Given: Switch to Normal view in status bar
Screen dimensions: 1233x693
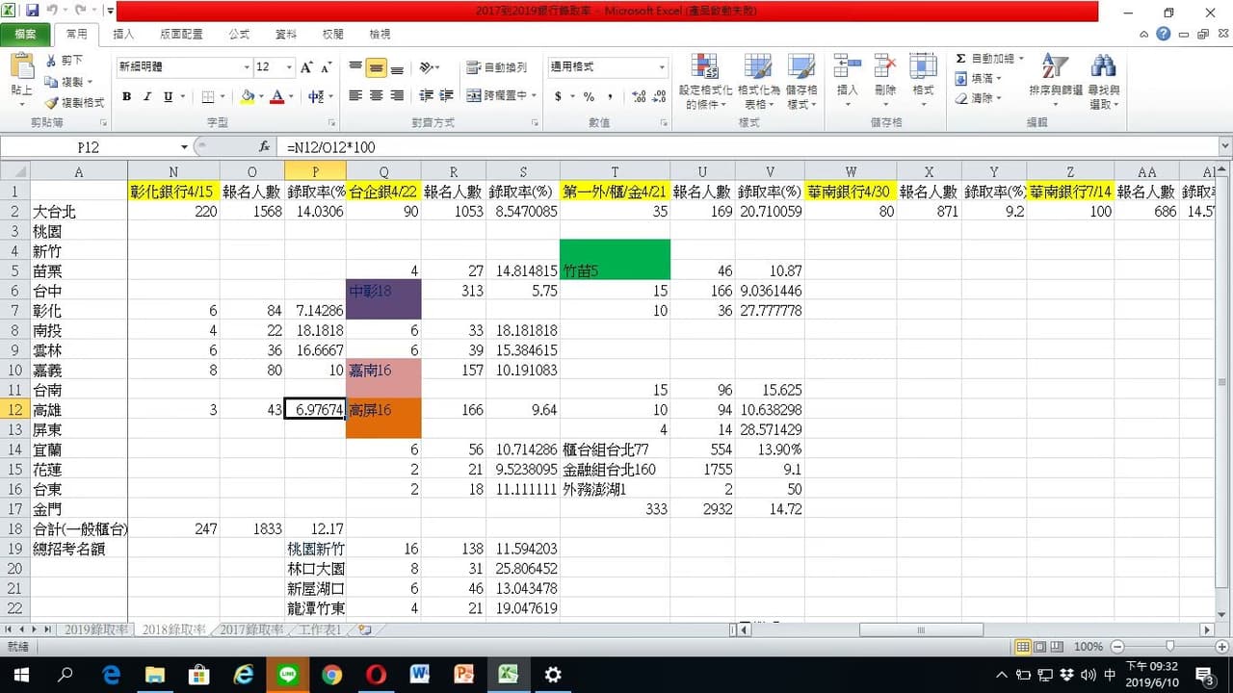Looking at the screenshot, I should [1024, 647].
